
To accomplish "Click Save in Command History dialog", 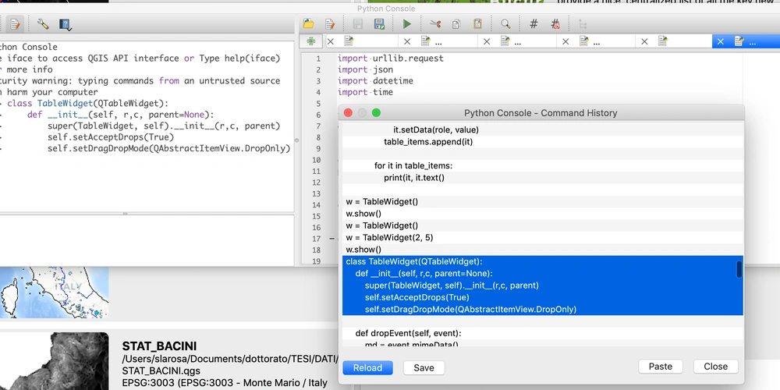I will 424,367.
